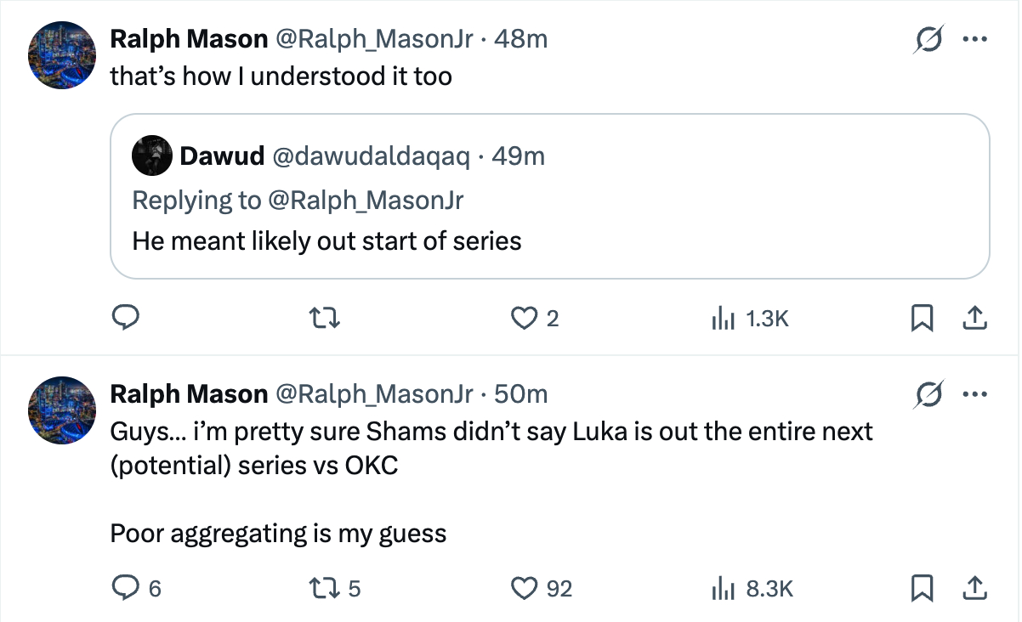The height and width of the screenshot is (622, 1022).
Task: View analytics showing 8.3K views
Action: pos(750,588)
